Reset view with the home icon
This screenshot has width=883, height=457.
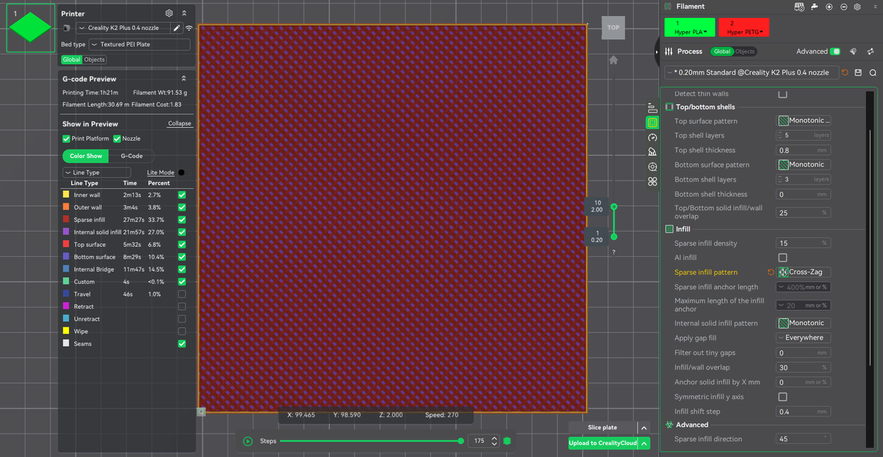click(613, 60)
